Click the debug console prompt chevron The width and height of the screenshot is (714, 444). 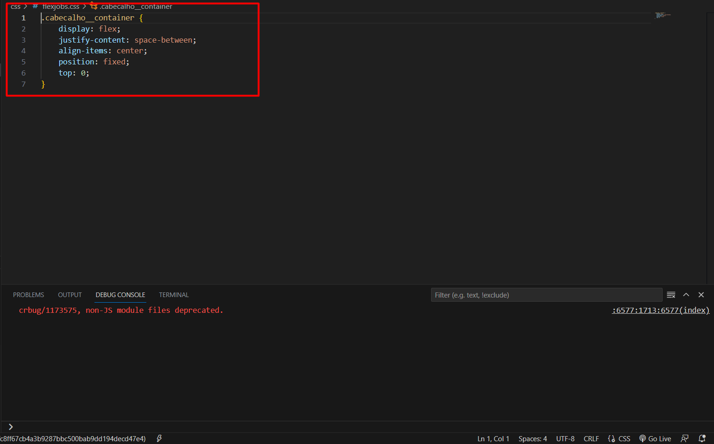tap(11, 427)
